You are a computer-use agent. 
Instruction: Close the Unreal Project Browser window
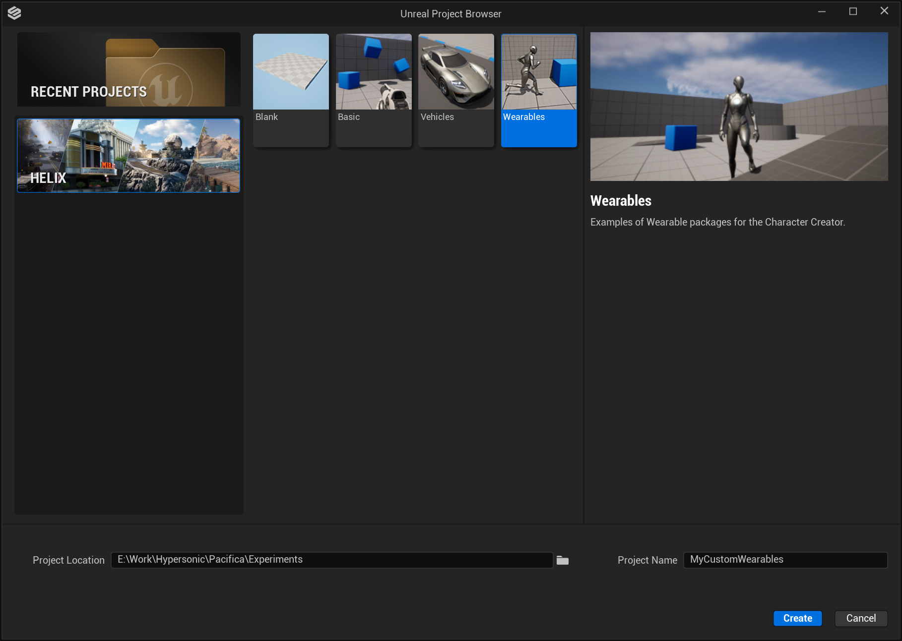point(884,11)
